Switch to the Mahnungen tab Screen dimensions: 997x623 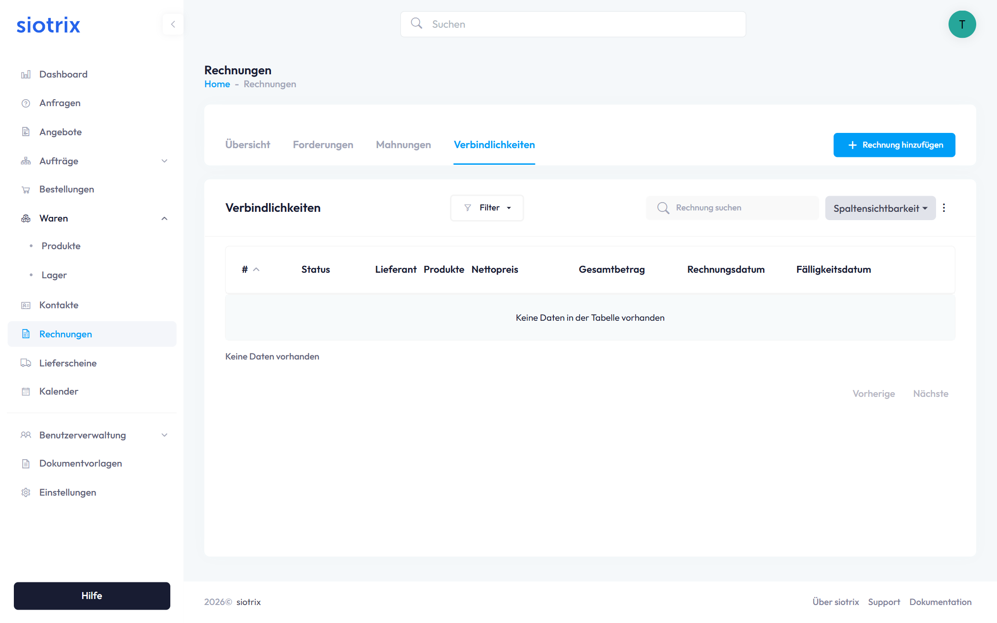[x=403, y=145]
